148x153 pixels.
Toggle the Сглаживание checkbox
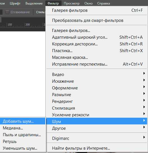(x=7, y=12)
